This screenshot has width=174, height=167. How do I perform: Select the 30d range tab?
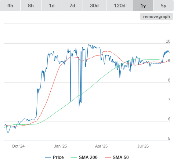pyautogui.click(x=94, y=6)
